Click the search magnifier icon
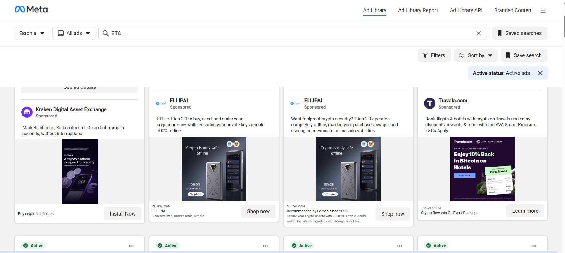This screenshot has height=253, width=565. click(105, 33)
